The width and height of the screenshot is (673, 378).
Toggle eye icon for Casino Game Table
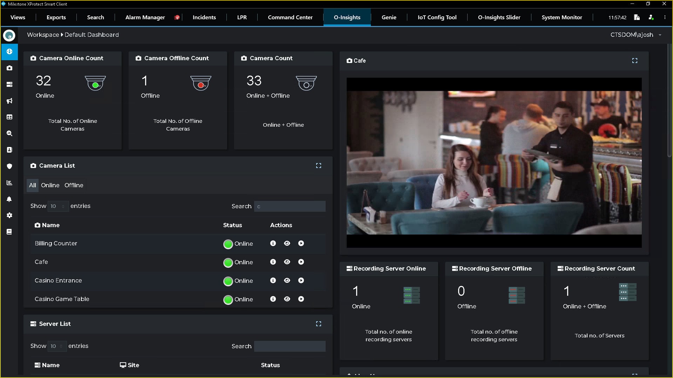[x=287, y=299]
